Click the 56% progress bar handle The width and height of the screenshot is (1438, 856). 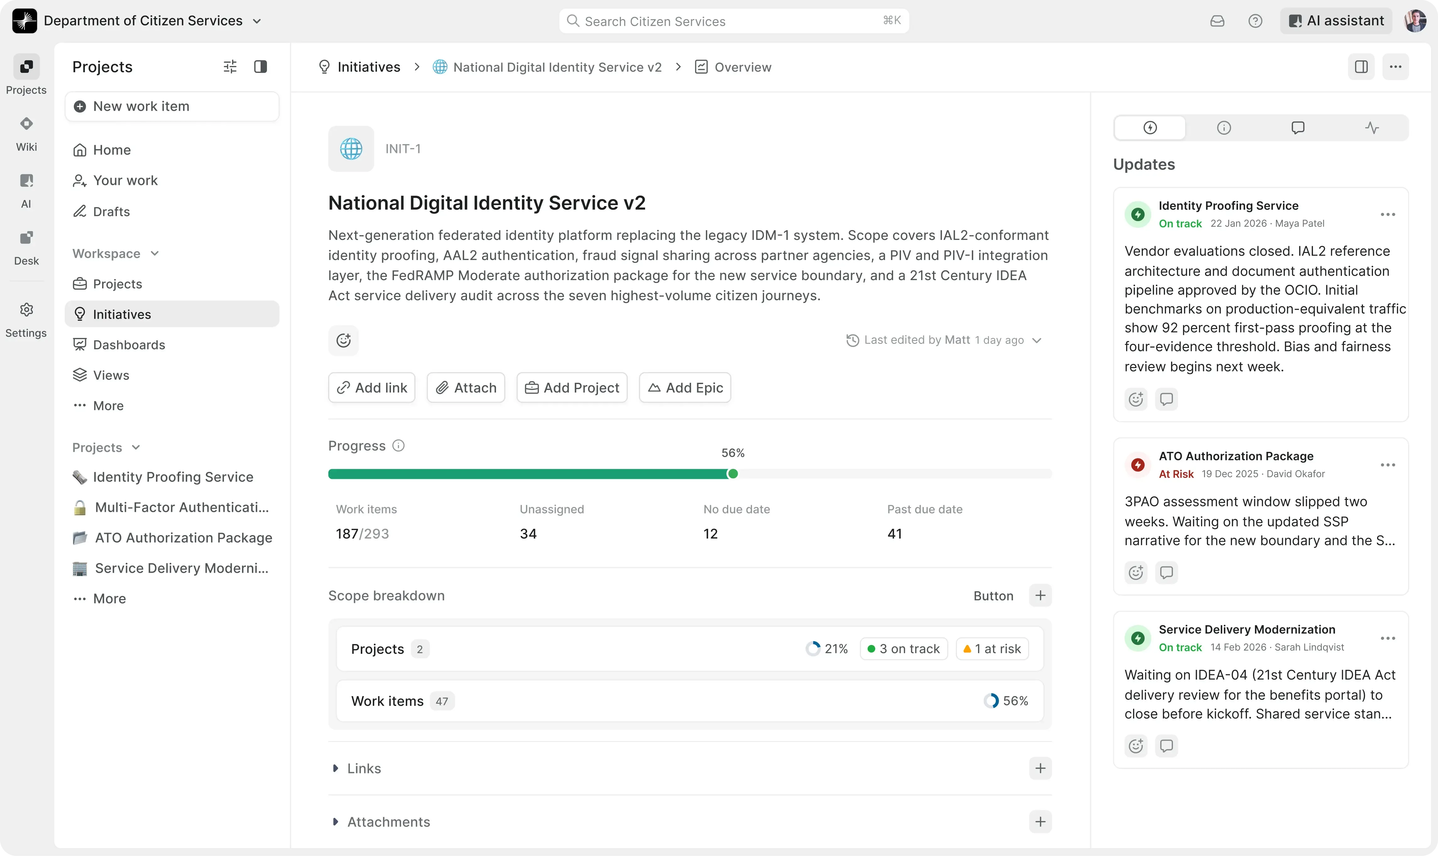[x=733, y=474]
